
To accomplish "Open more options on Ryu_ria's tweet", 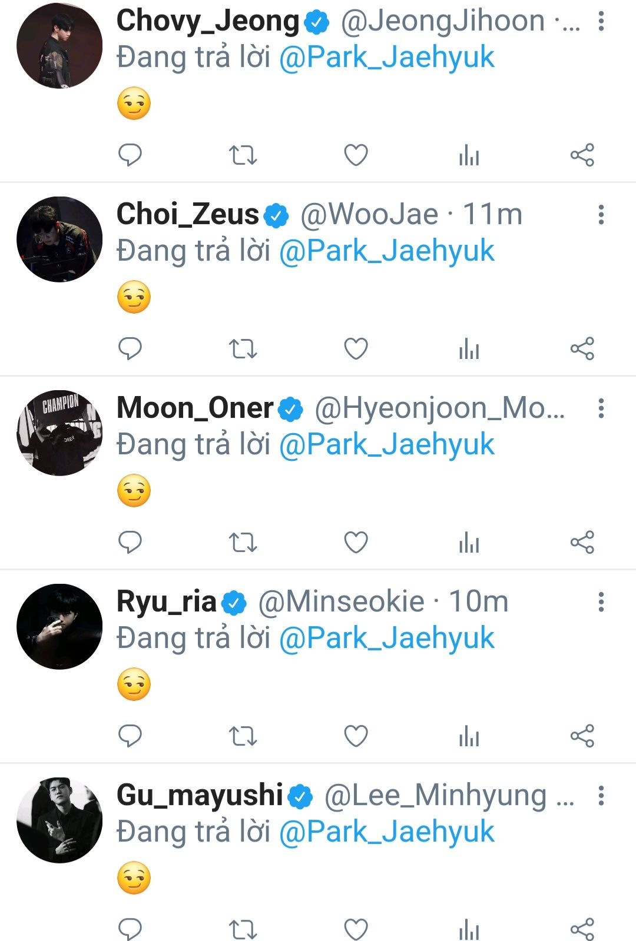I will pyautogui.click(x=601, y=602).
